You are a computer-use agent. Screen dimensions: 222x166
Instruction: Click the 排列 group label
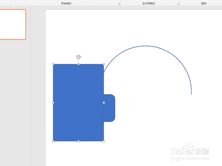coord(204,4)
